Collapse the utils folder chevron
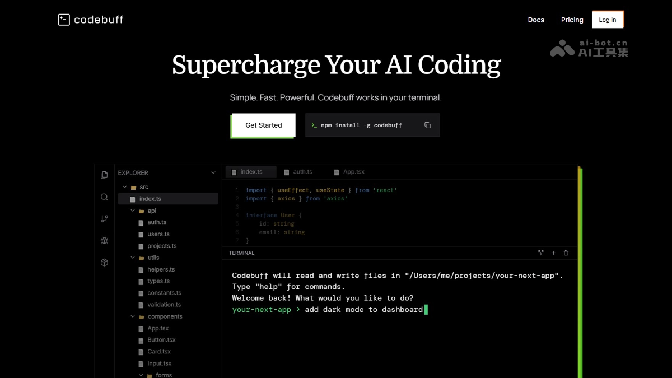 tap(133, 257)
